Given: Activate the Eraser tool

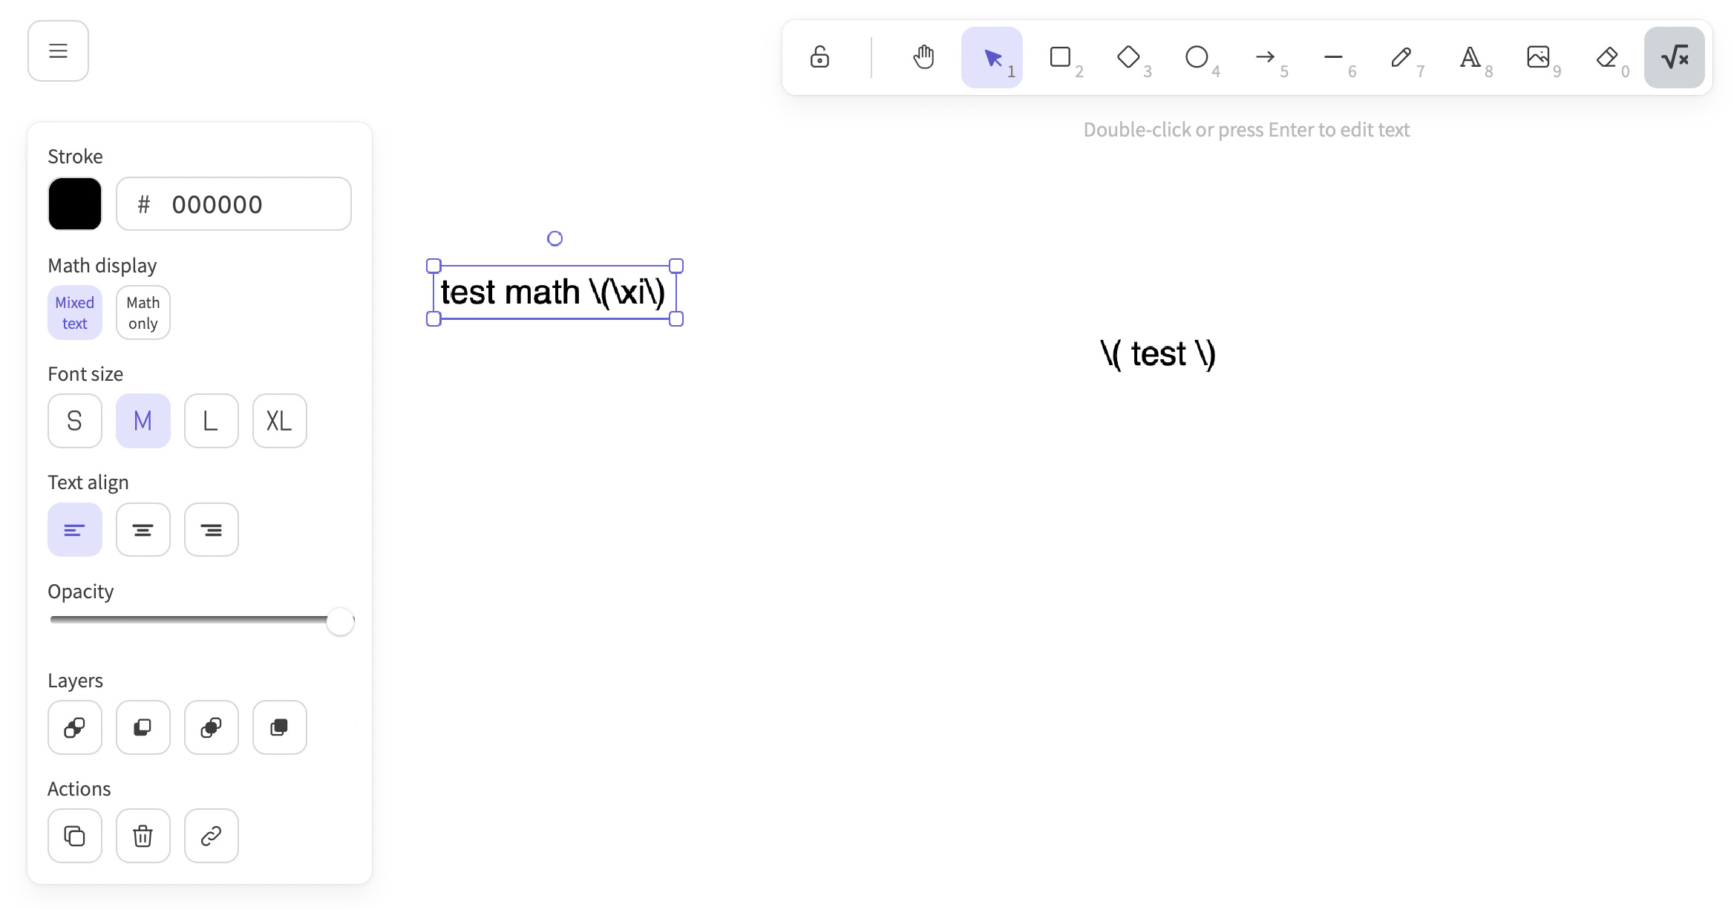Looking at the screenshot, I should 1606,57.
